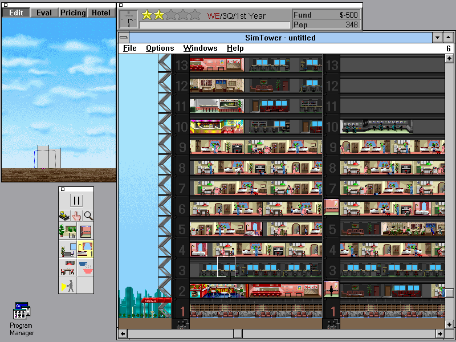
Task: Choose the fast food cup-and-bowl tool
Action: coord(85,267)
